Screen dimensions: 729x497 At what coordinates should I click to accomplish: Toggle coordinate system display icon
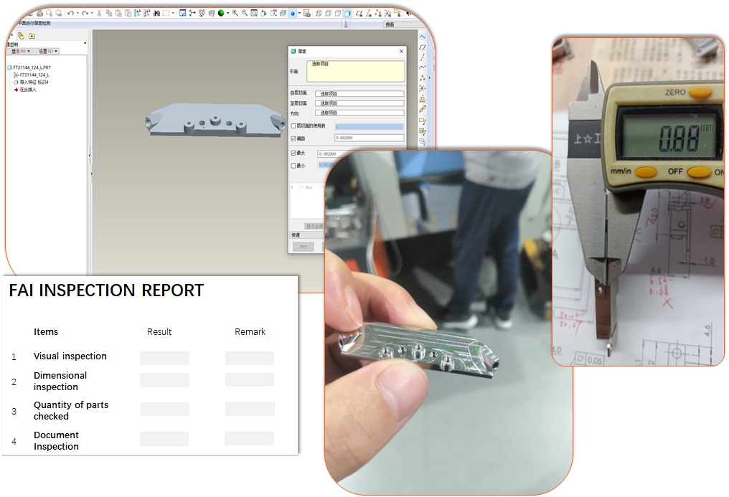(x=387, y=13)
